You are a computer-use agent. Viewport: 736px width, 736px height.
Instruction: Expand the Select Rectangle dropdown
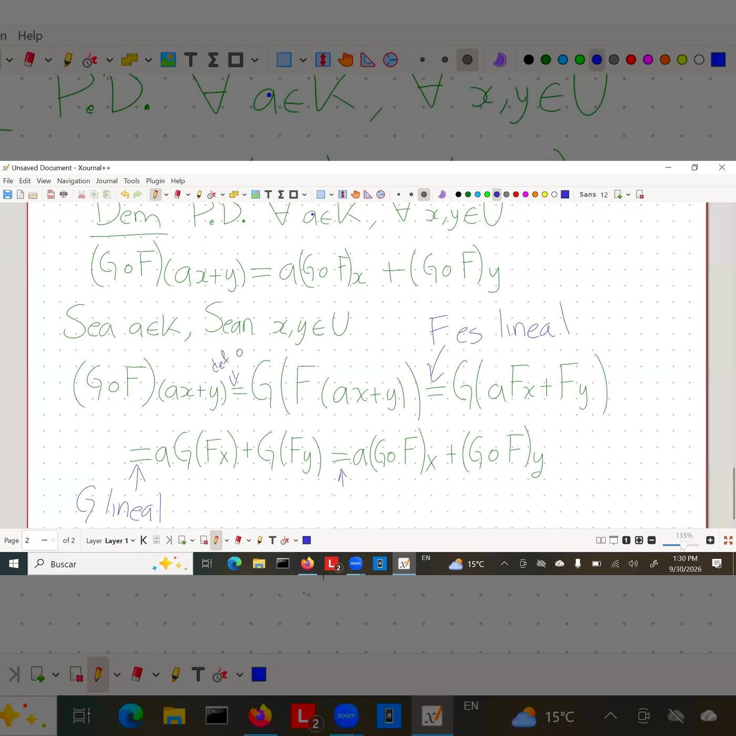tap(331, 195)
